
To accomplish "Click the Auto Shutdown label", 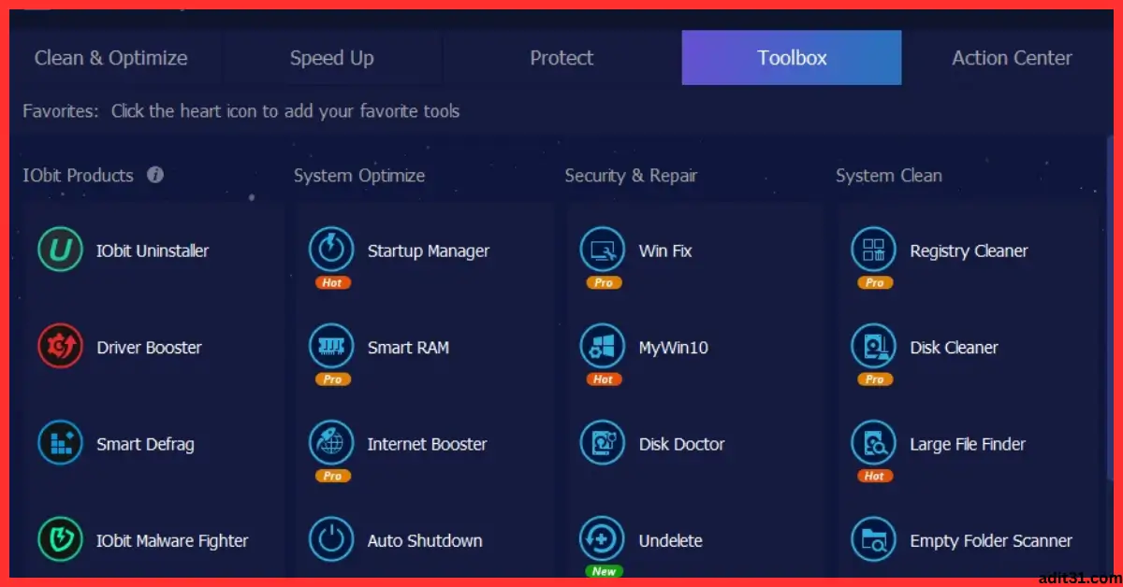I will point(425,540).
